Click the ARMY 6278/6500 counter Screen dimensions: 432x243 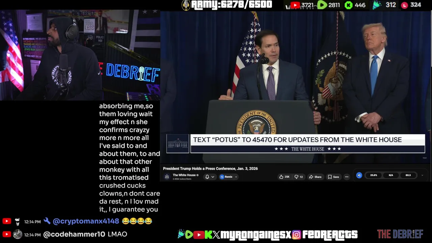227,5
